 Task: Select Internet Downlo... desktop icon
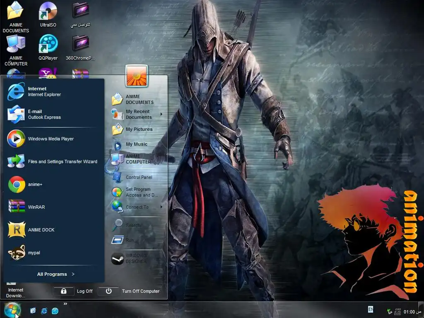[16, 291]
